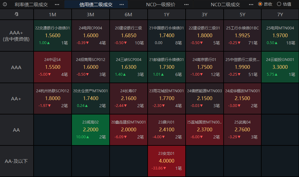Open the 24中证S4 cell
299x177 pixels.
tap(52, 67)
